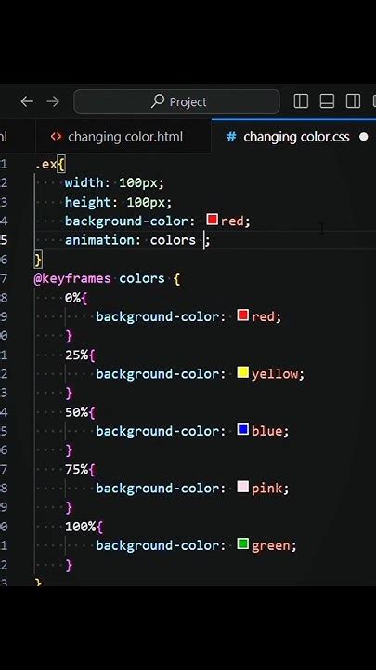The image size is (376, 670).
Task: Go back with the left arrow
Action: tap(27, 101)
